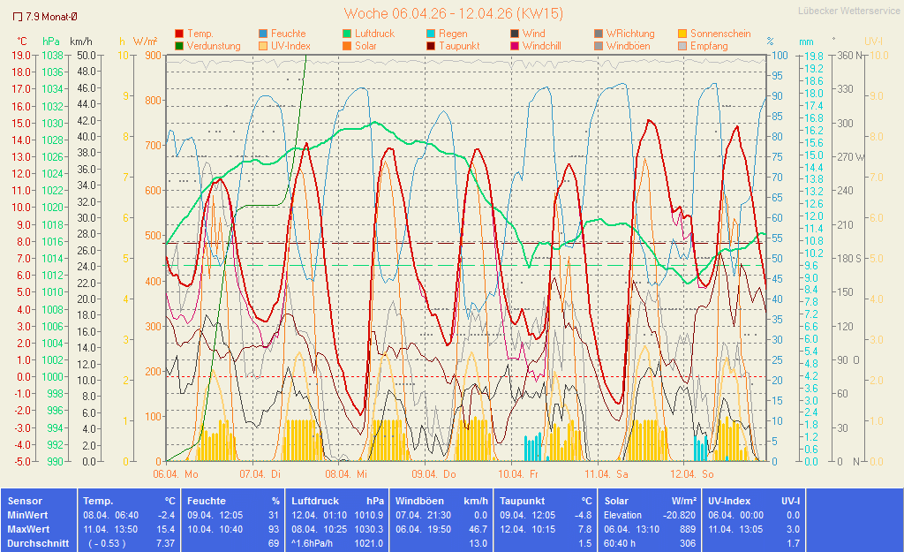Click the WRichtung legend square
This screenshot has height=552, width=904.
pyautogui.click(x=598, y=34)
